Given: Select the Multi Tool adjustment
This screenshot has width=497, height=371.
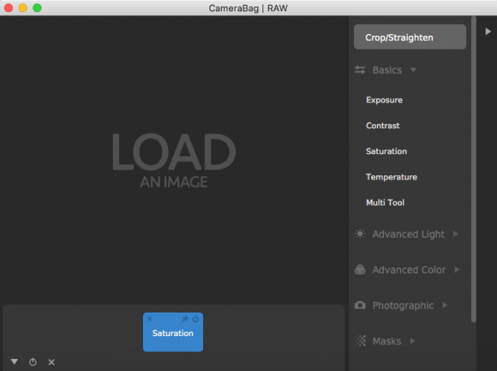Looking at the screenshot, I should 385,203.
